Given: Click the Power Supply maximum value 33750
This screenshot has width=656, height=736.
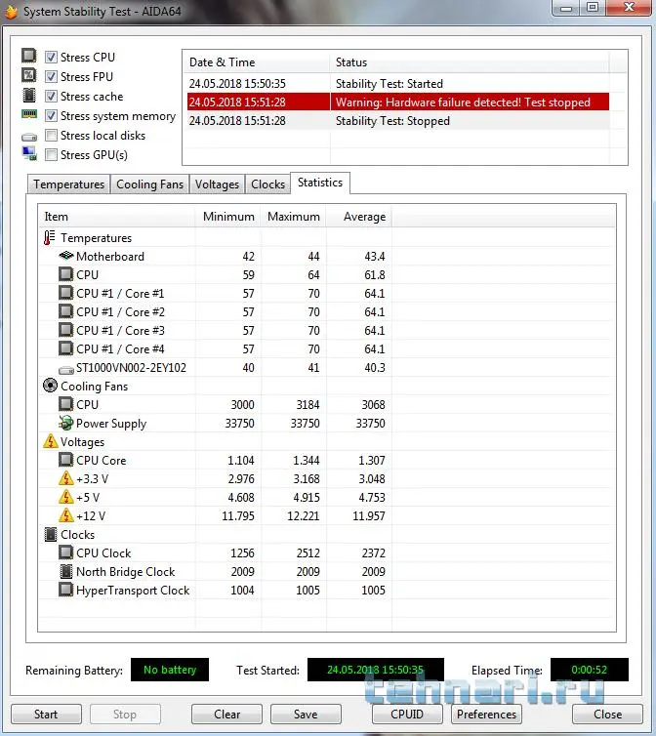Looking at the screenshot, I should point(305,423).
